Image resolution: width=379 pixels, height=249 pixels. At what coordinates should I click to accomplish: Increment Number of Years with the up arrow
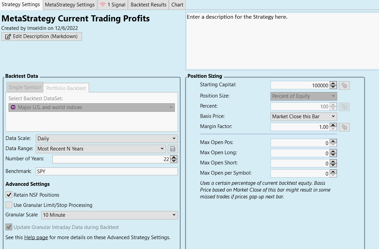pos(174,157)
